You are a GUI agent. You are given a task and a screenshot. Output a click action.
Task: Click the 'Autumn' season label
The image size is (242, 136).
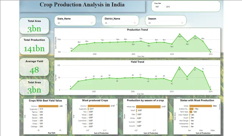pos(132,126)
